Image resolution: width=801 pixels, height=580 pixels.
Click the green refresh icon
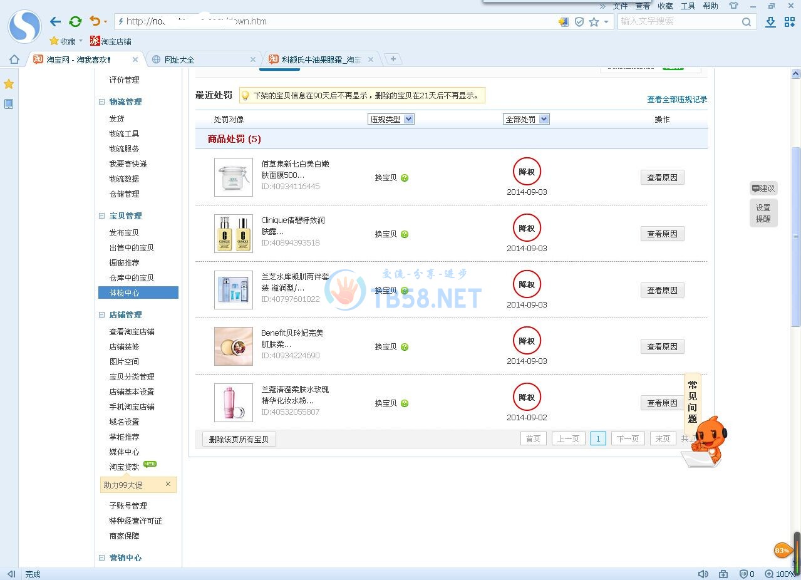pos(75,22)
